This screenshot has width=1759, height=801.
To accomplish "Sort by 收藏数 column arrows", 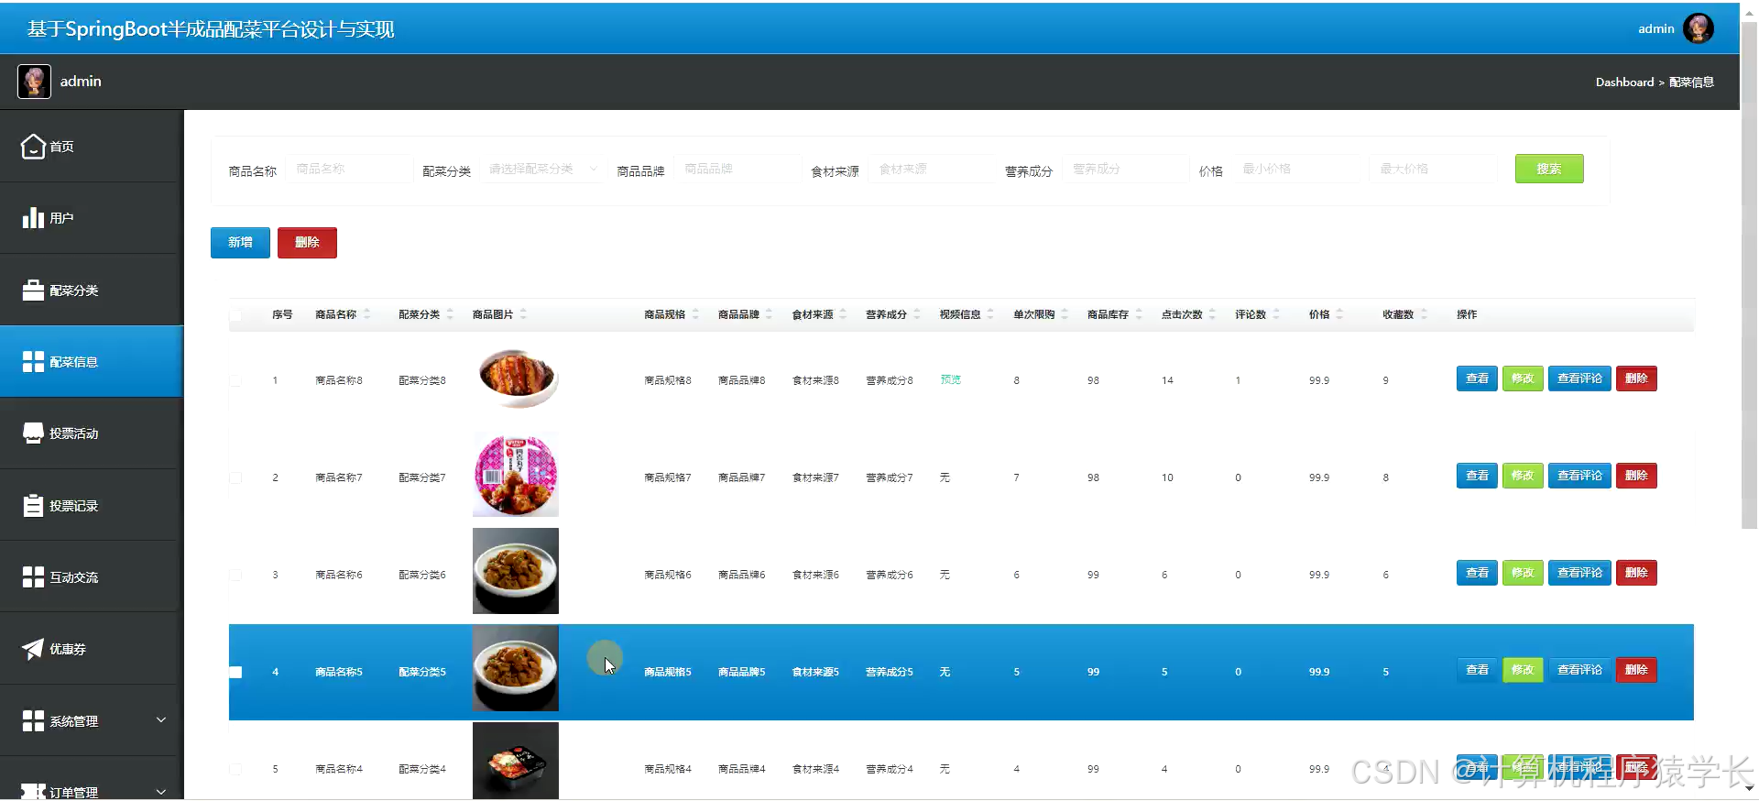I will coord(1424,314).
